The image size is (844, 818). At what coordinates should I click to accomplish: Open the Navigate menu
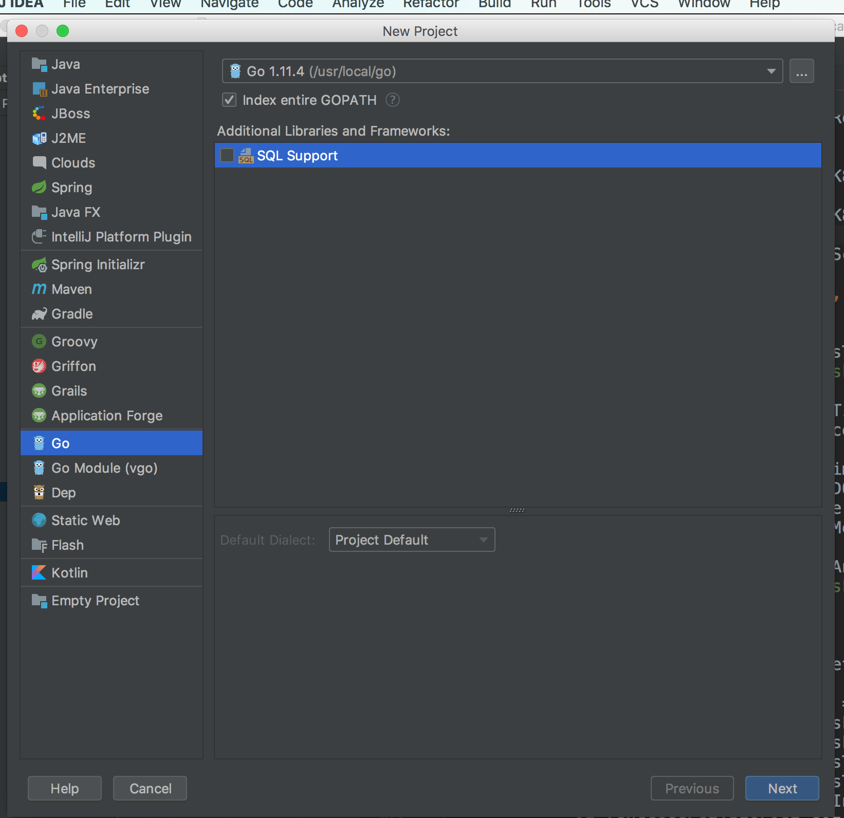tap(230, 4)
